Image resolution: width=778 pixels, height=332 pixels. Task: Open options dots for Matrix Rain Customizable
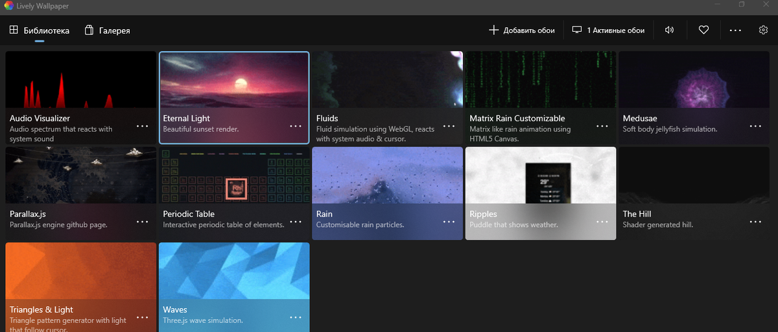pyautogui.click(x=602, y=126)
